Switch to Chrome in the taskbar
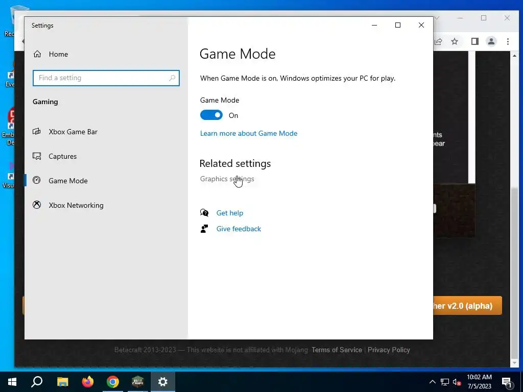 (x=113, y=382)
